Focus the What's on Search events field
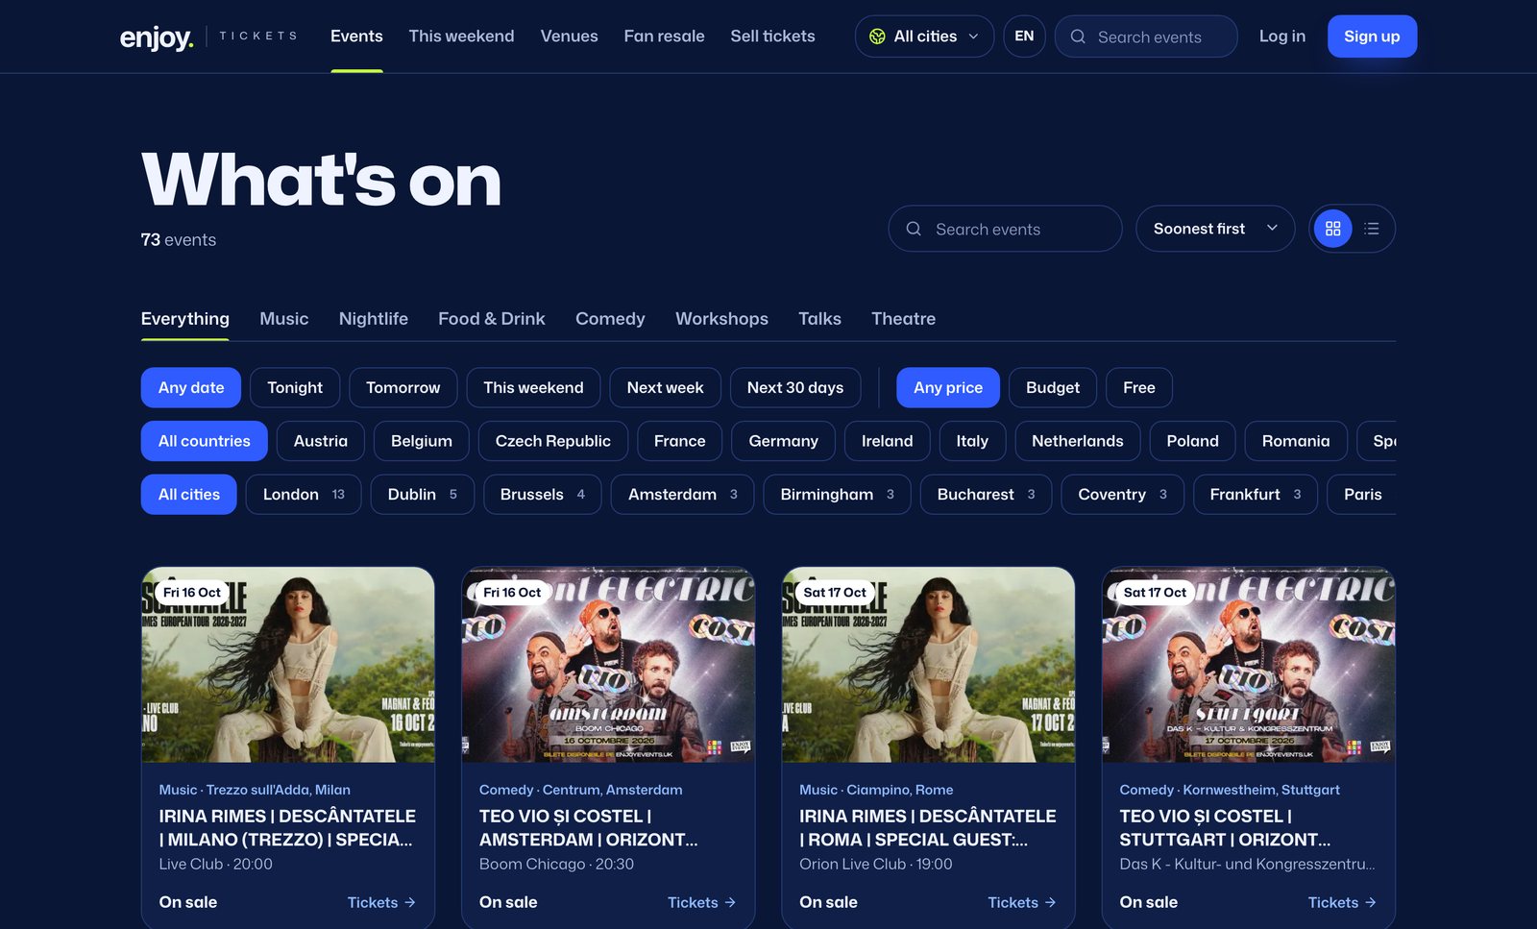1537x929 pixels. pos(1005,229)
